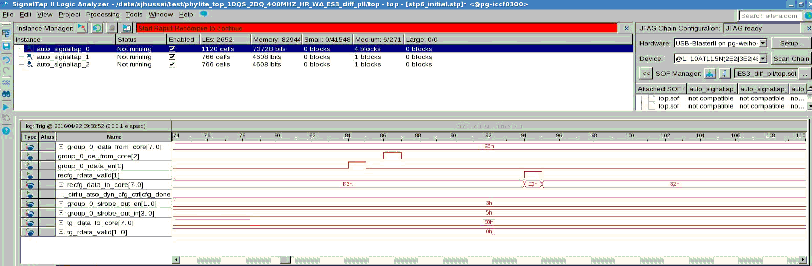Open the Device dropdown

[762, 59]
